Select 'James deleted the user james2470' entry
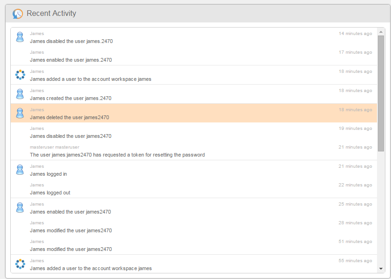This screenshot has height=279, width=391. [69, 117]
